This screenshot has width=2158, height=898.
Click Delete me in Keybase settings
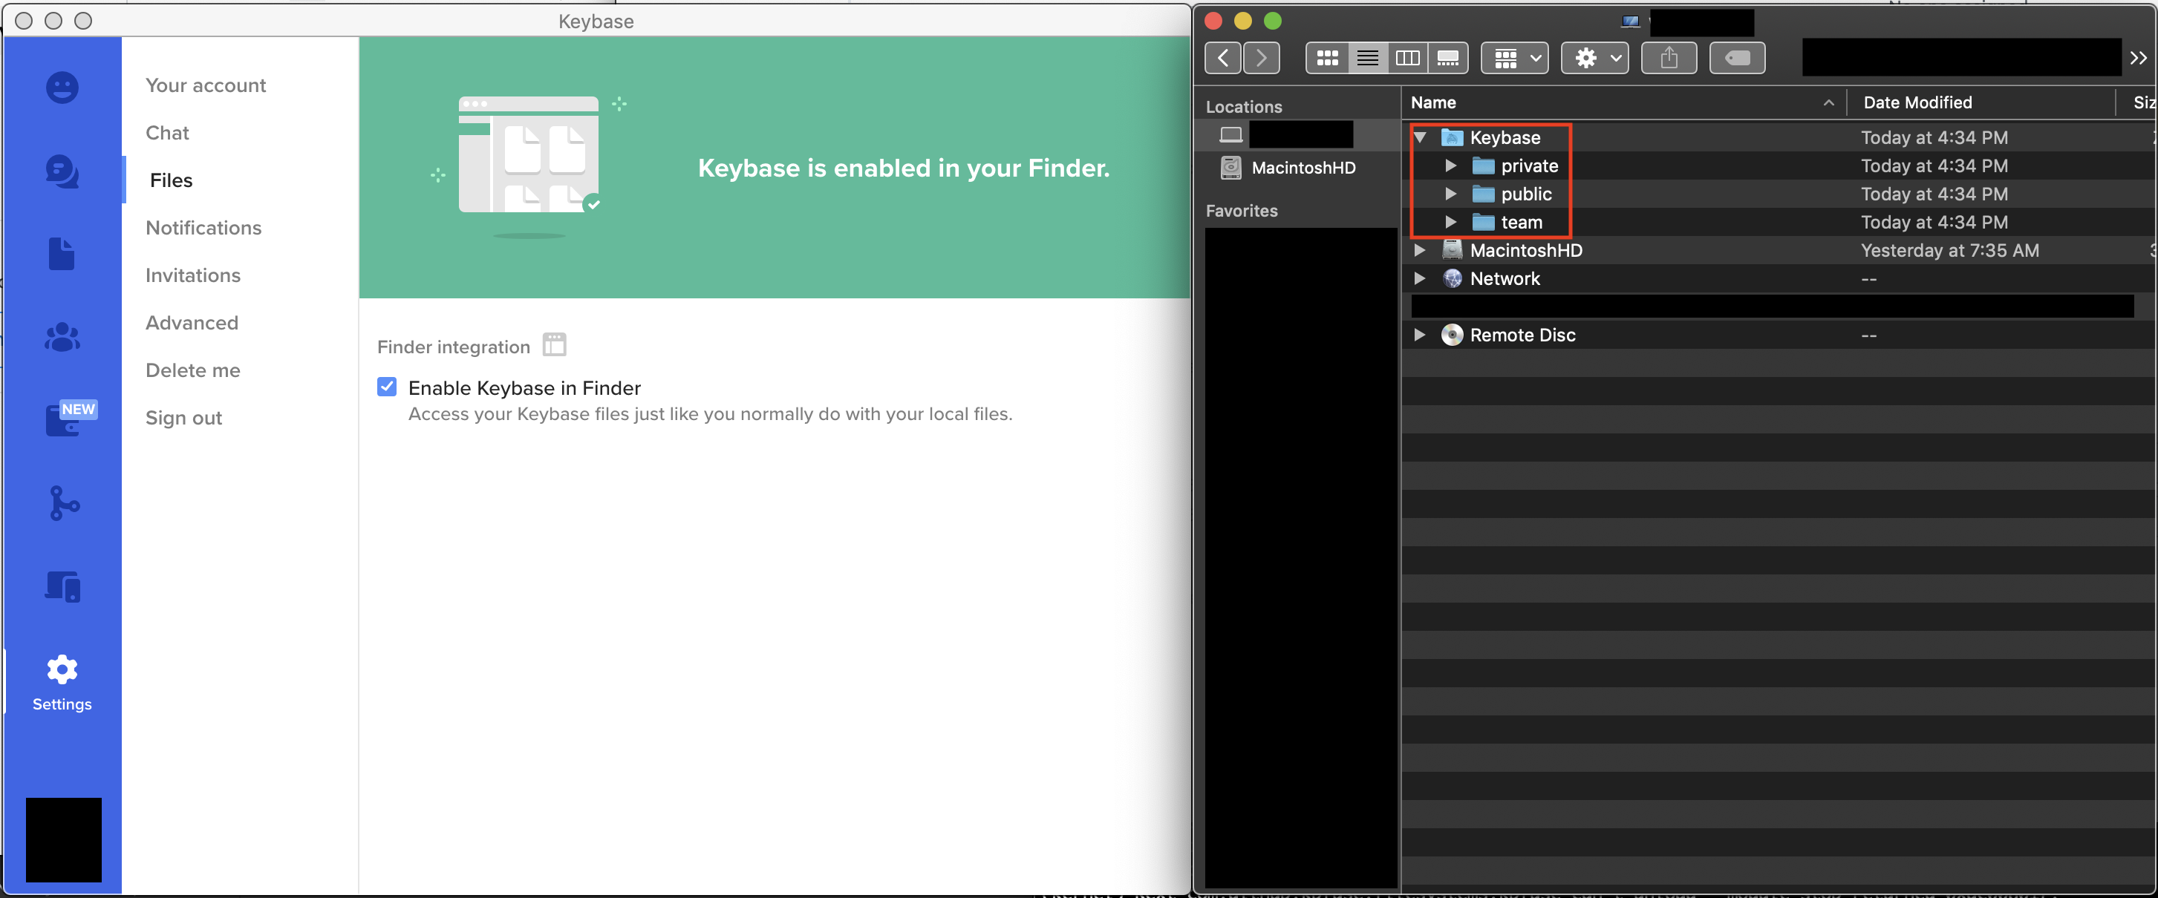point(192,370)
